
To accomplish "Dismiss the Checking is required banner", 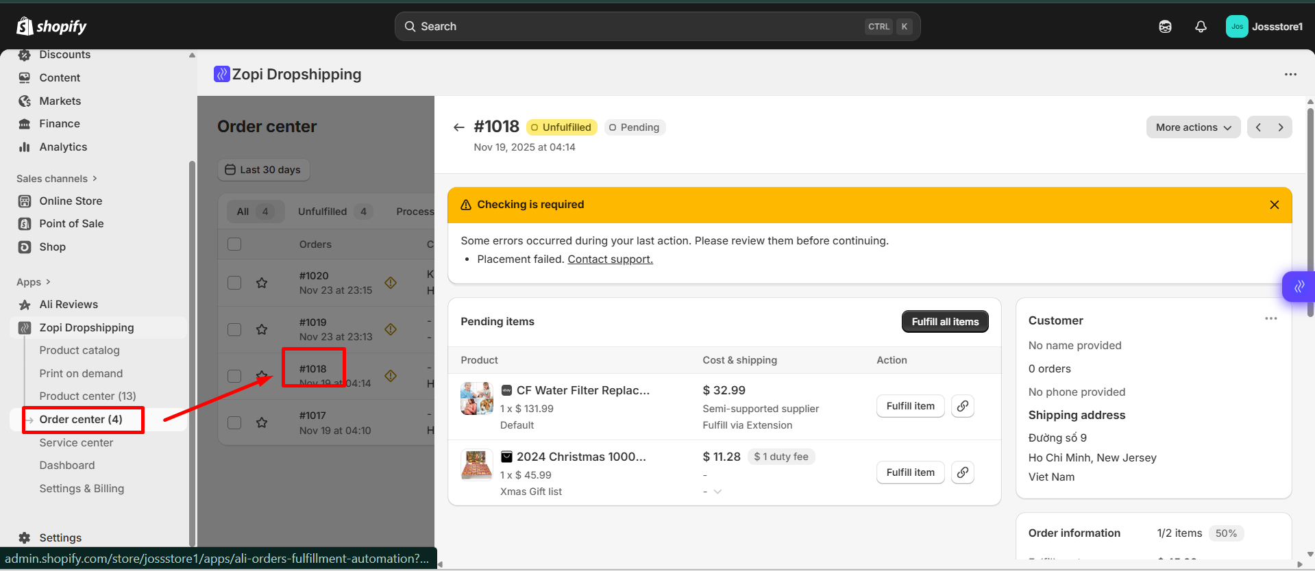I will coord(1274,205).
